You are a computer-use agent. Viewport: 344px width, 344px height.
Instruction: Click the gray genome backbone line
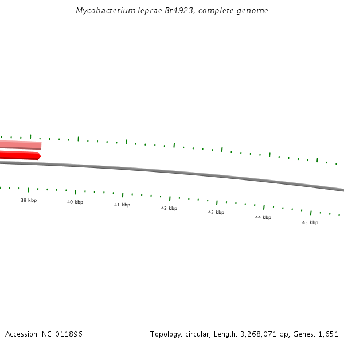[x=172, y=172]
